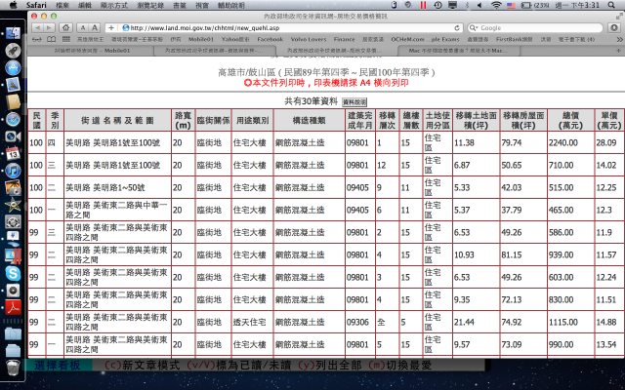The image size is (625, 390).
Task: Decrease text size with small A button
Action: pyautogui.click(x=82, y=28)
